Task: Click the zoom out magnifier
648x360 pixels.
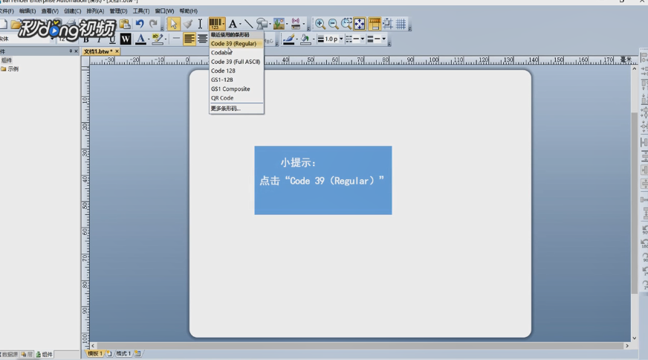Action: (x=333, y=24)
